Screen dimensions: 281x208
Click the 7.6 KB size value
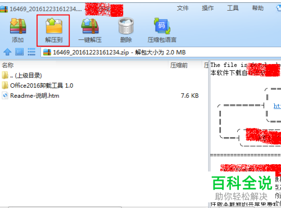click(189, 96)
